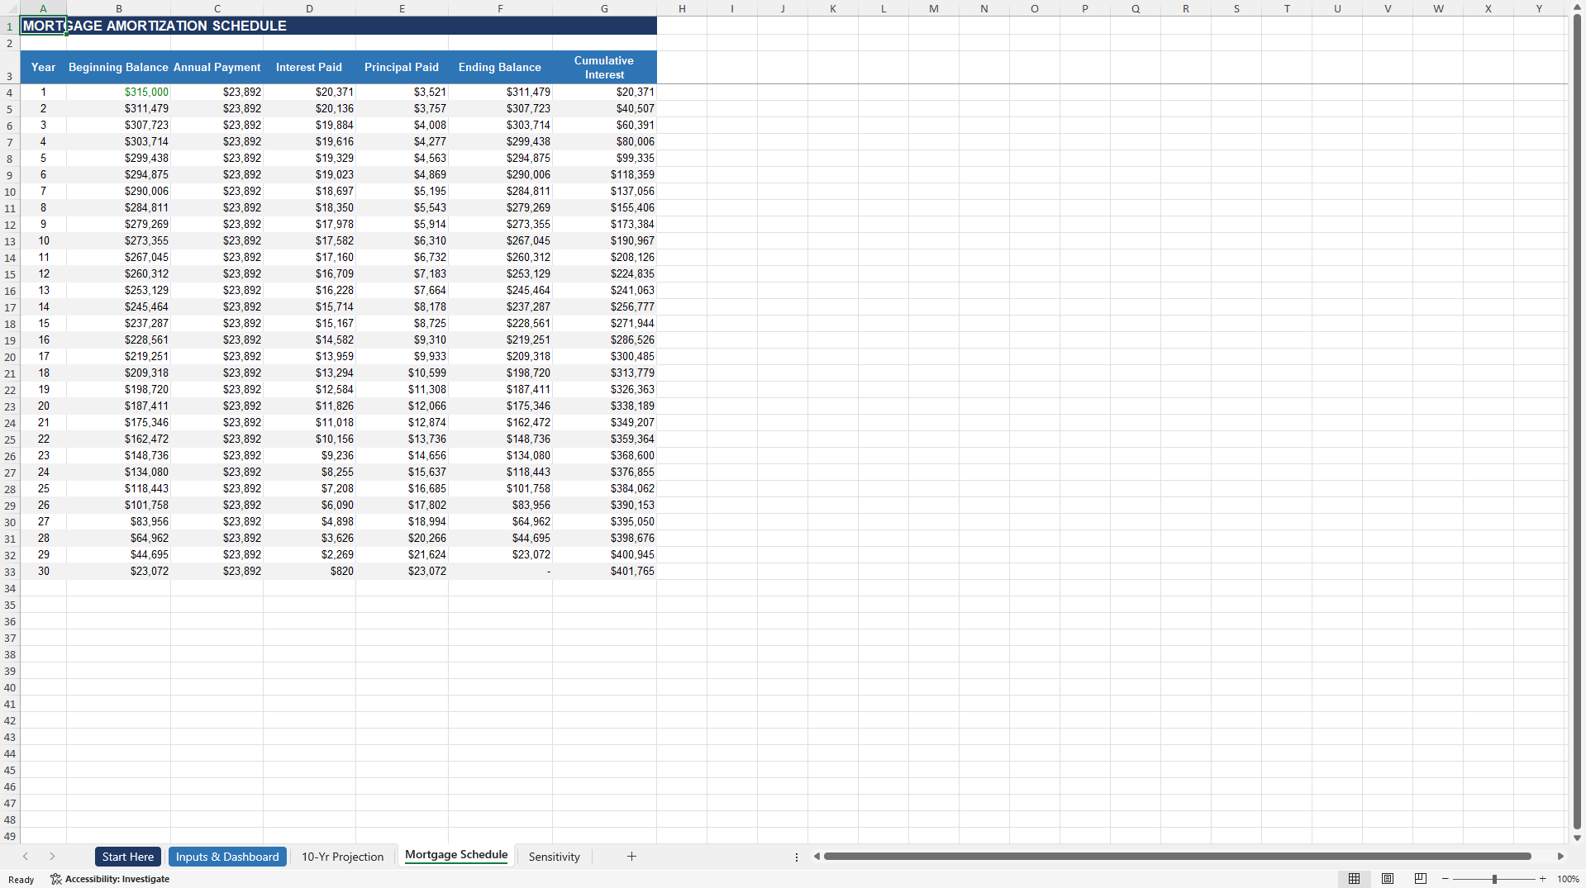Select column G header
Screen dimensions: 1586x888
pos(604,8)
